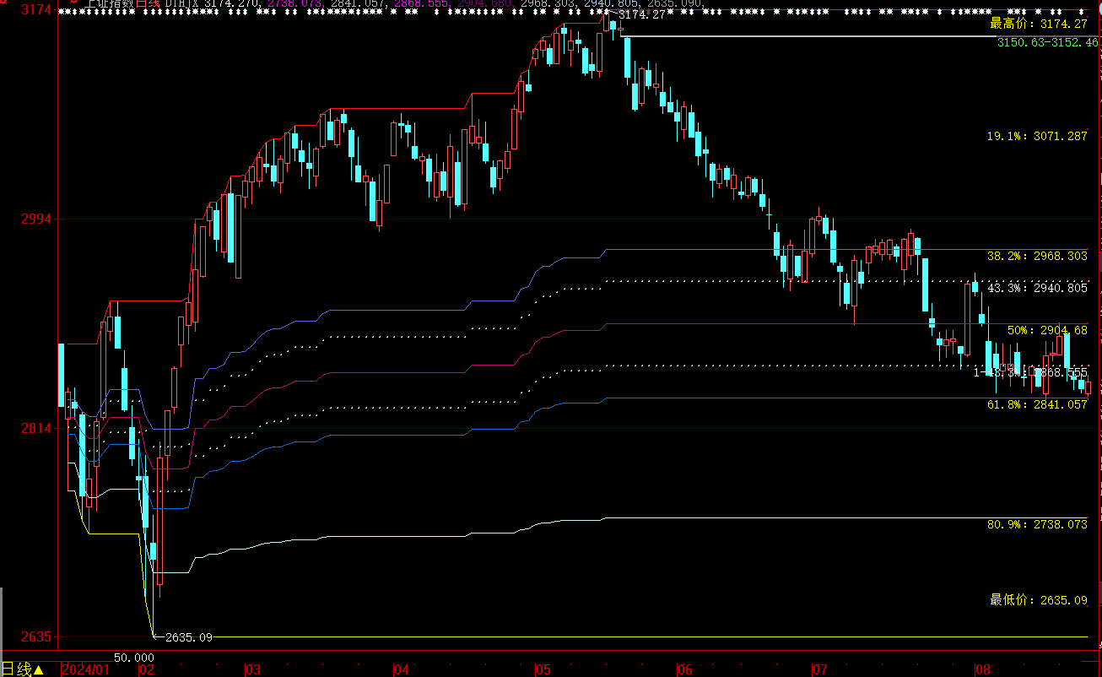This screenshot has height=677, width=1102.
Task: Select the 61.8%: 2841.057 retracement label
Action: pyautogui.click(x=1037, y=404)
